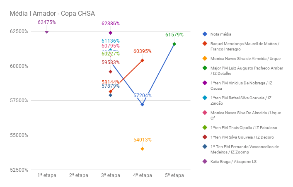Screen dimensions: 293x187
Task: Click the pink Monica Naves Urque Cf legend diamond
Action: tap(205, 113)
